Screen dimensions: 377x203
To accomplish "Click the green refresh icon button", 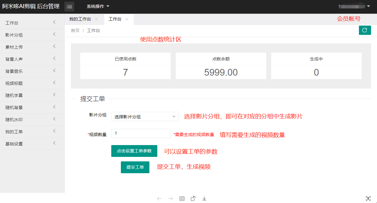I will point(365,30).
